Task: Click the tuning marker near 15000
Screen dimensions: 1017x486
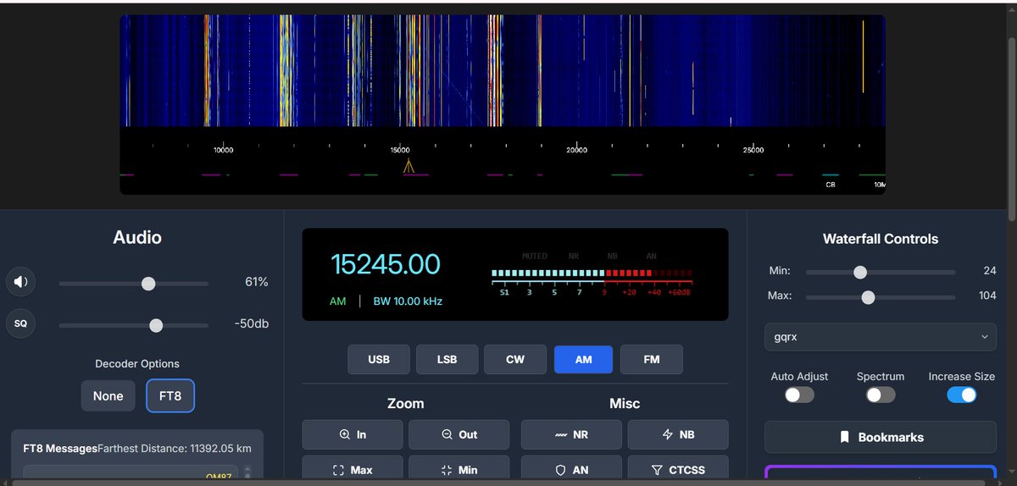Action: click(408, 165)
